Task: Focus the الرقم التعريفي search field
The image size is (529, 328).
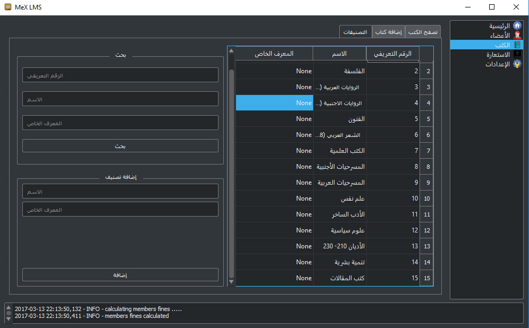Action: click(120, 75)
